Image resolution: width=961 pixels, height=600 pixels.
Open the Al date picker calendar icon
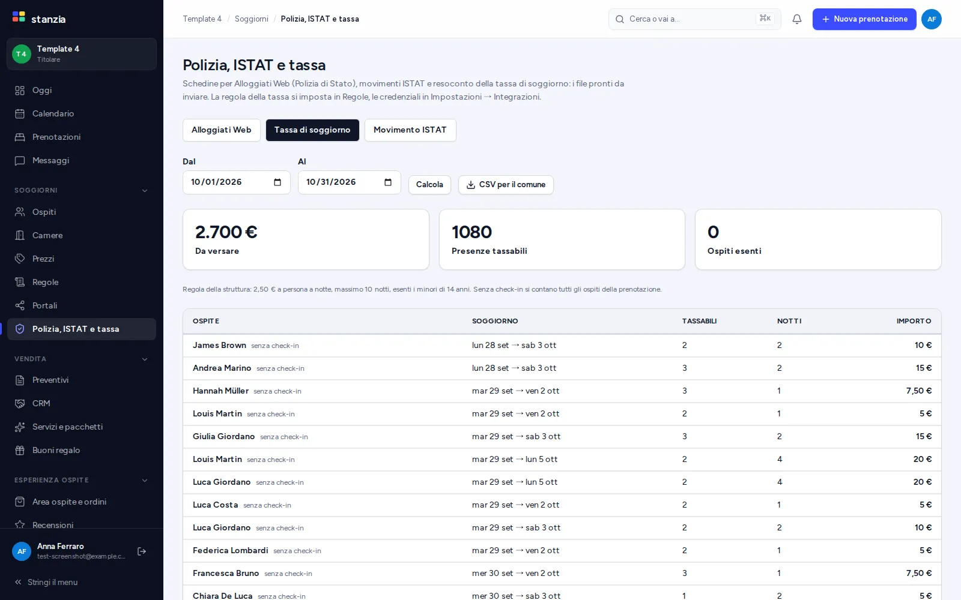tap(388, 182)
